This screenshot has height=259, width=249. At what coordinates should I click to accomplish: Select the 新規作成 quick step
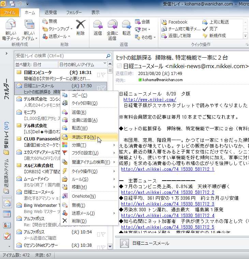tap(214, 36)
